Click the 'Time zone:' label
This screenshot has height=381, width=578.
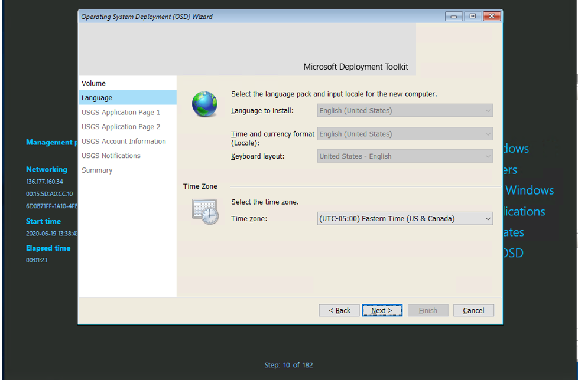249,219
